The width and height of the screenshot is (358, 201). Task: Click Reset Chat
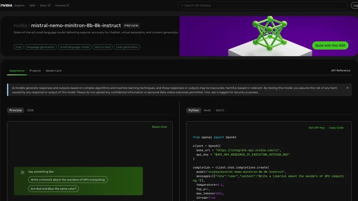(160, 127)
